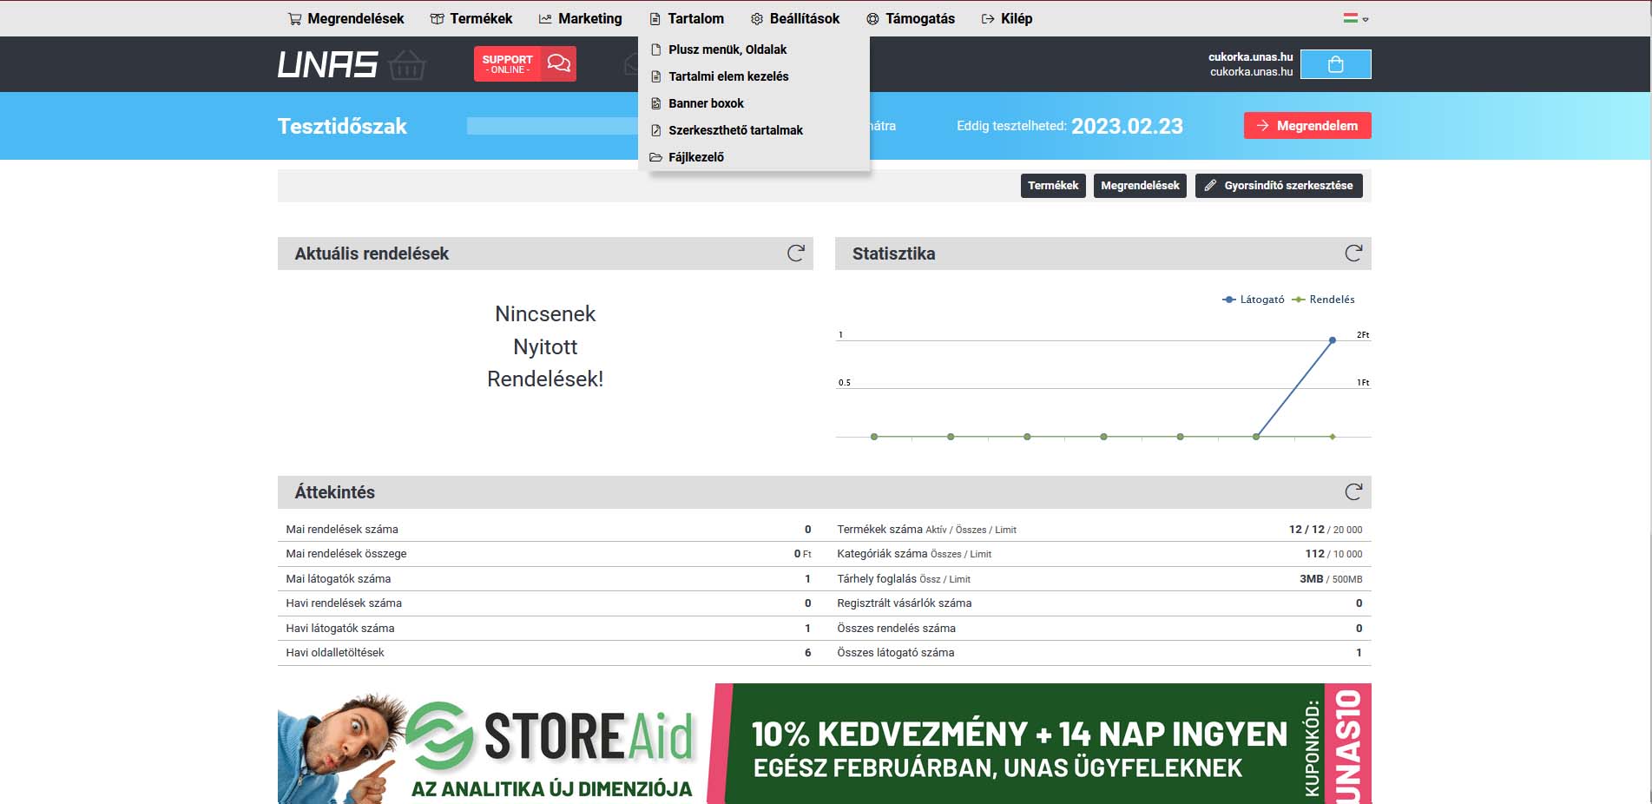
Task: Reload the Áttekintés panel
Action: 1353,492
